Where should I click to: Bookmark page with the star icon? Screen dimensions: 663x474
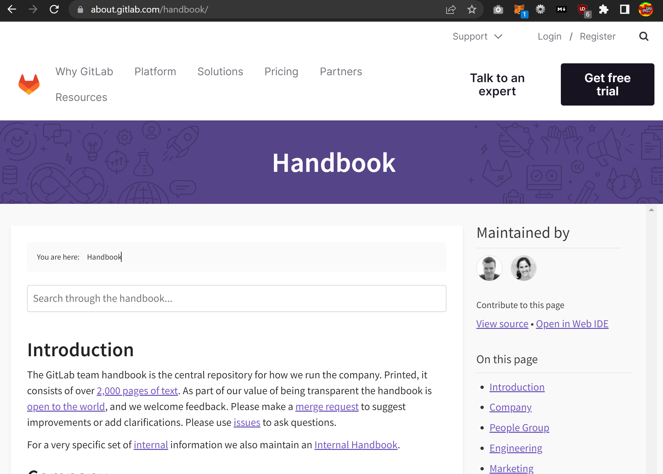[x=472, y=9]
